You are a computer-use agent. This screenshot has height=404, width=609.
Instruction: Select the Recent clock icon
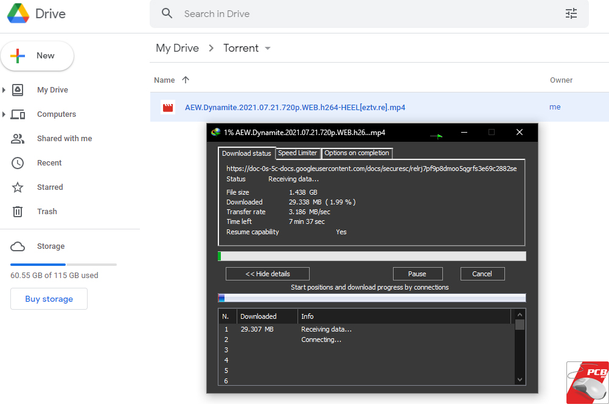(x=18, y=163)
